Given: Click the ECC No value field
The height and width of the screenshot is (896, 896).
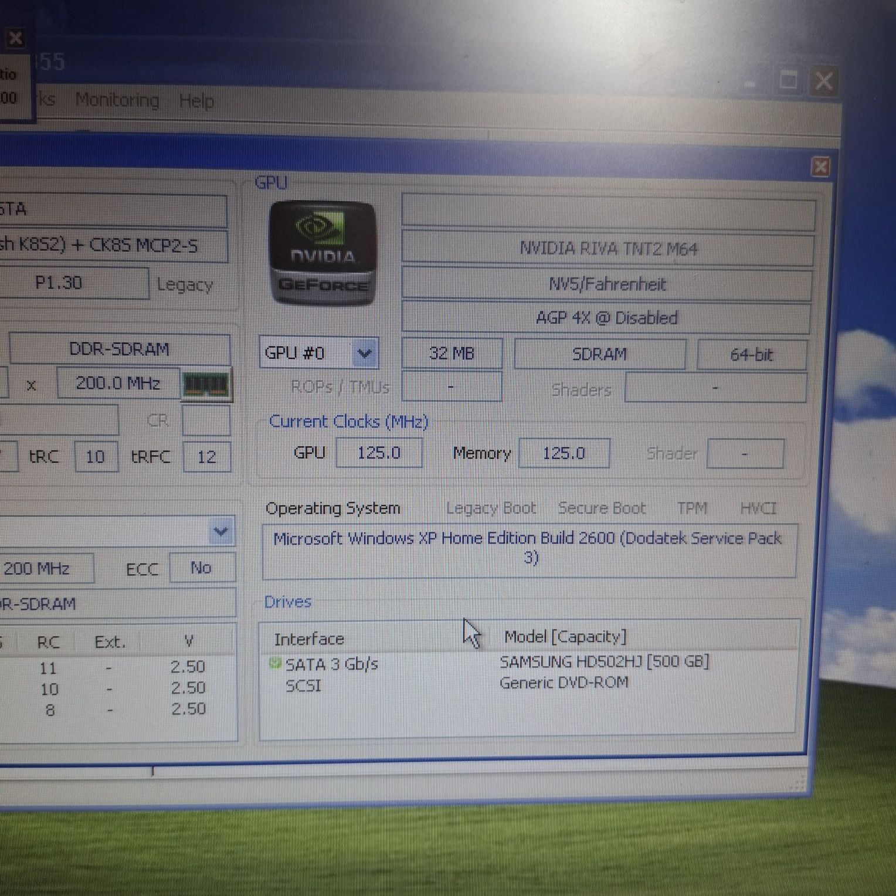Looking at the screenshot, I should pos(201,568).
